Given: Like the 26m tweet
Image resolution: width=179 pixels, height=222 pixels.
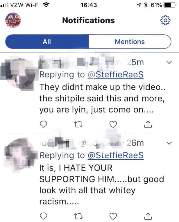Looking at the screenshot, I should pyautogui.click(x=113, y=216).
